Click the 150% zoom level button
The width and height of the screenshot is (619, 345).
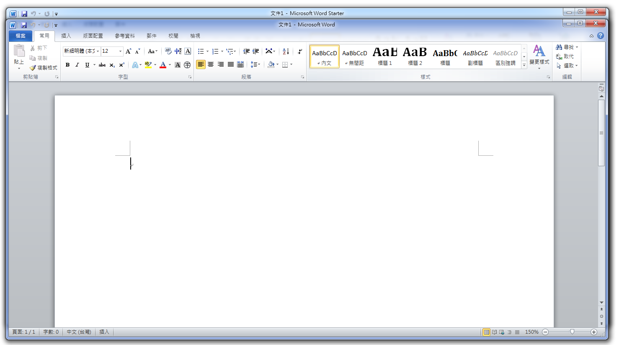(532, 332)
